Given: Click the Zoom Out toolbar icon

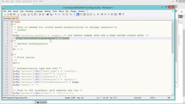Looking at the screenshot, I should pos(59,14).
